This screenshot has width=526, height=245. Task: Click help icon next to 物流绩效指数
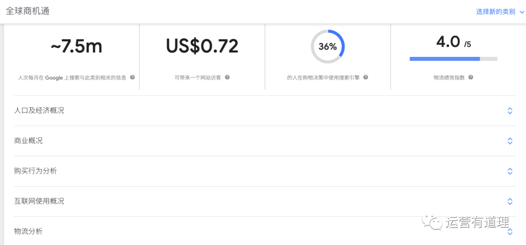coord(470,77)
